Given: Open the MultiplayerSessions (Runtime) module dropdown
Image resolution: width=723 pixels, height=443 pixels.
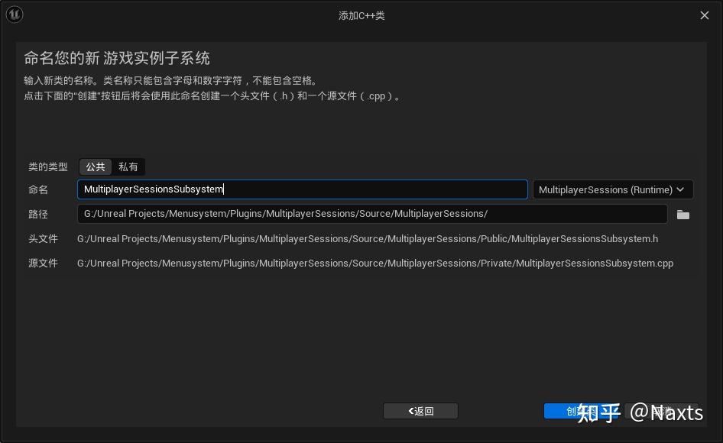Looking at the screenshot, I should pos(612,189).
